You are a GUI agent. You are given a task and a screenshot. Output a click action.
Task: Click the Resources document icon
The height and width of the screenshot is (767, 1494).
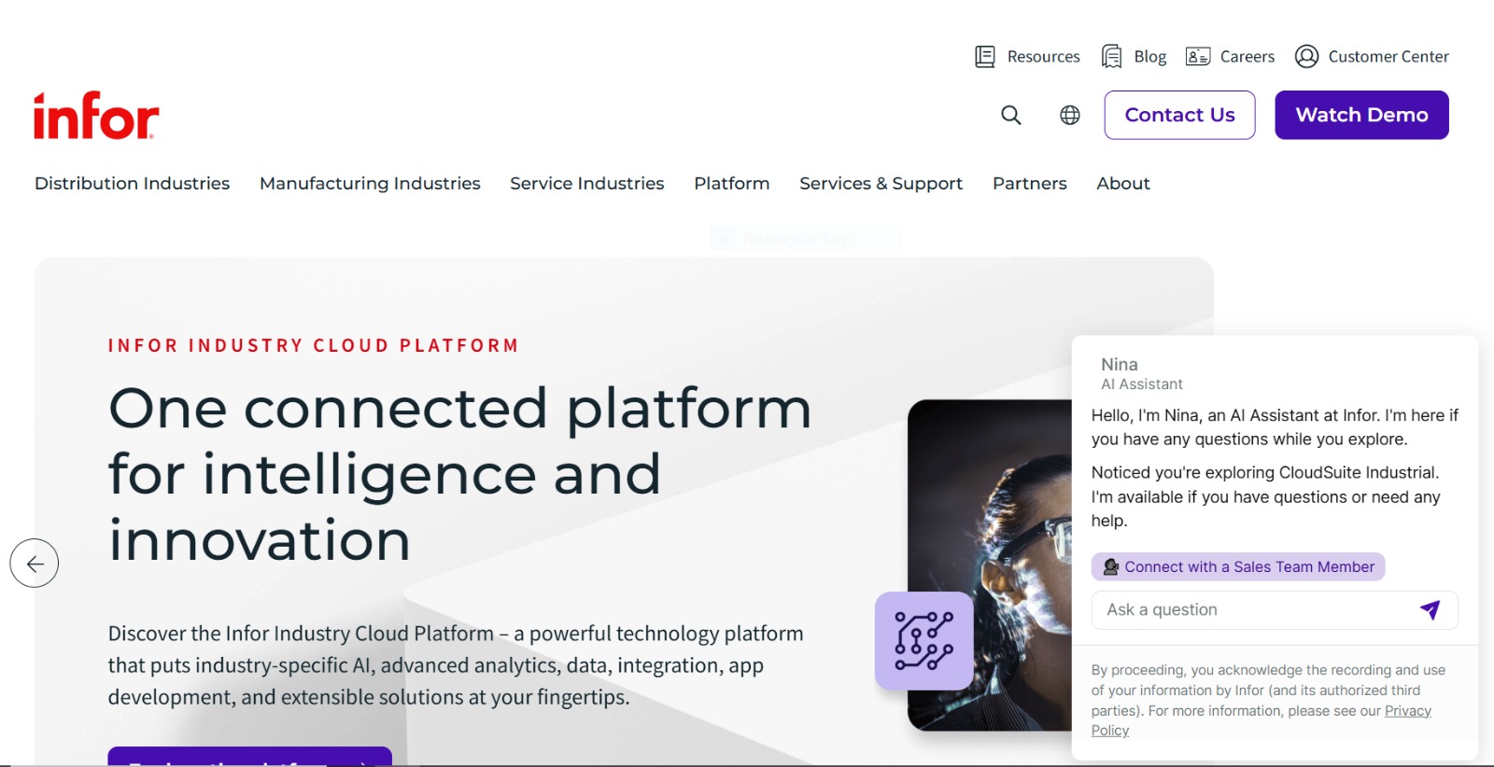(x=985, y=57)
